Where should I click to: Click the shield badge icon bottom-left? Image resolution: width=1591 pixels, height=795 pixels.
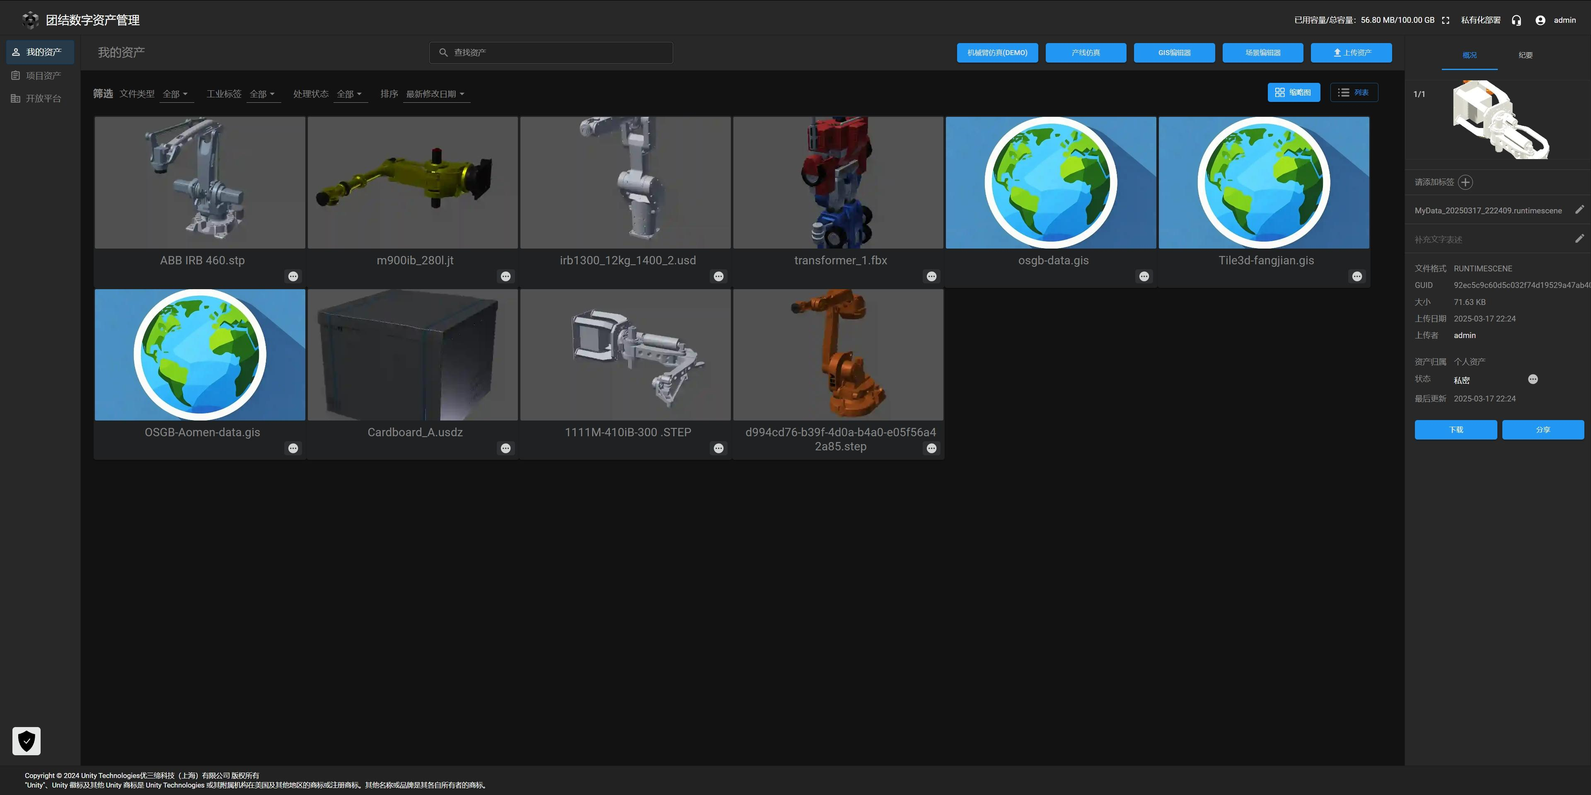pos(27,741)
